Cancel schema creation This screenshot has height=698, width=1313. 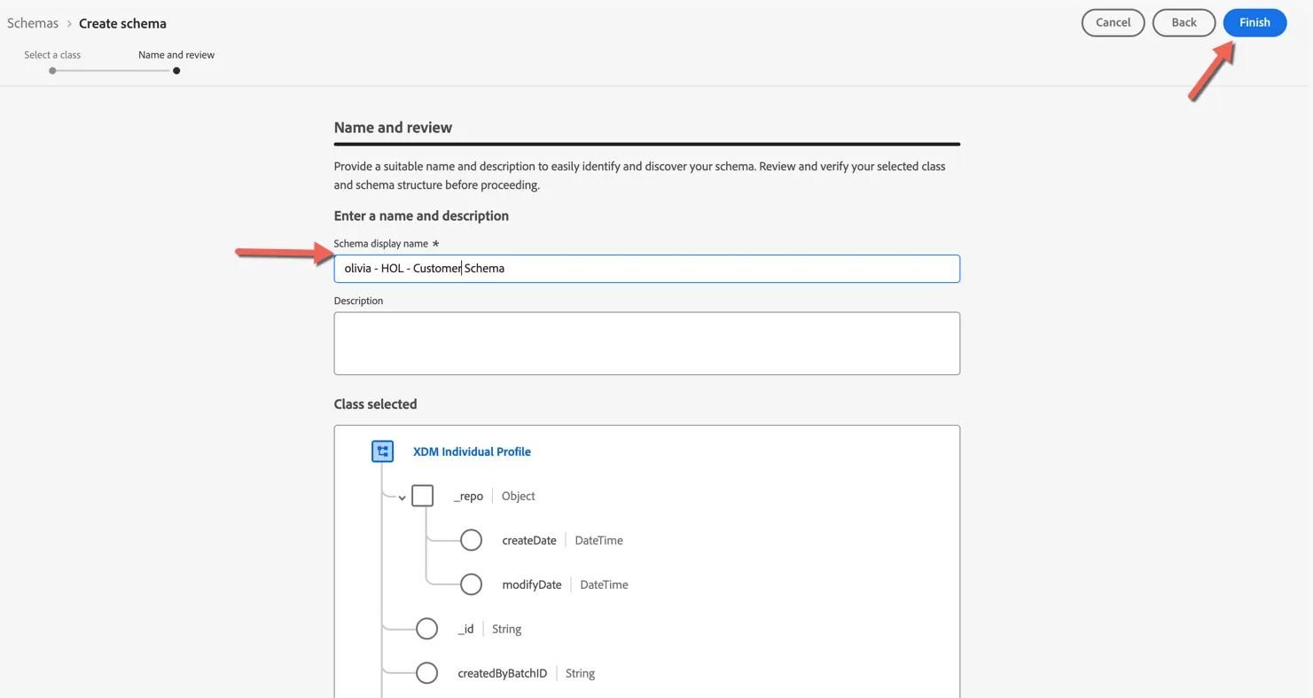(1113, 23)
